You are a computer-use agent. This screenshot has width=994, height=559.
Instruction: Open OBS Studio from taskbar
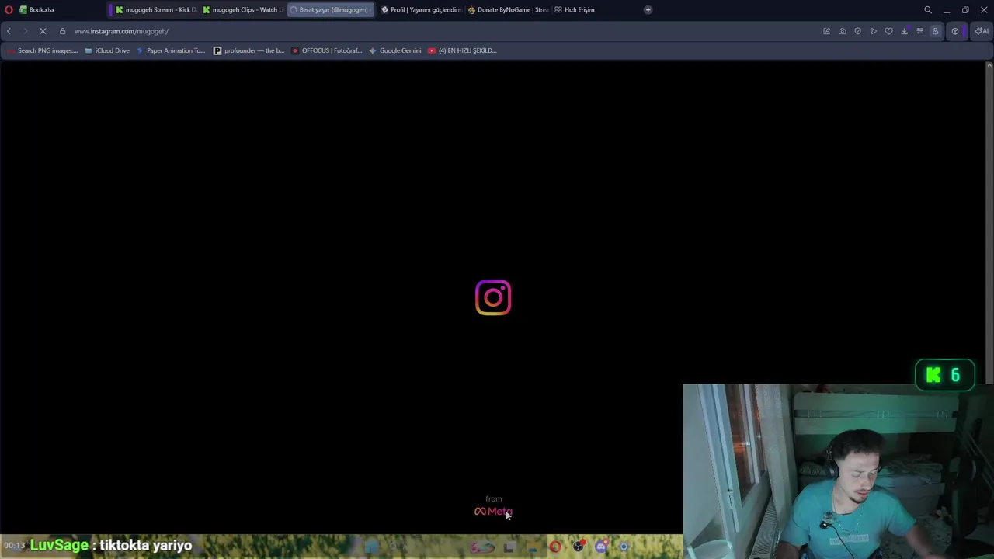click(x=579, y=547)
